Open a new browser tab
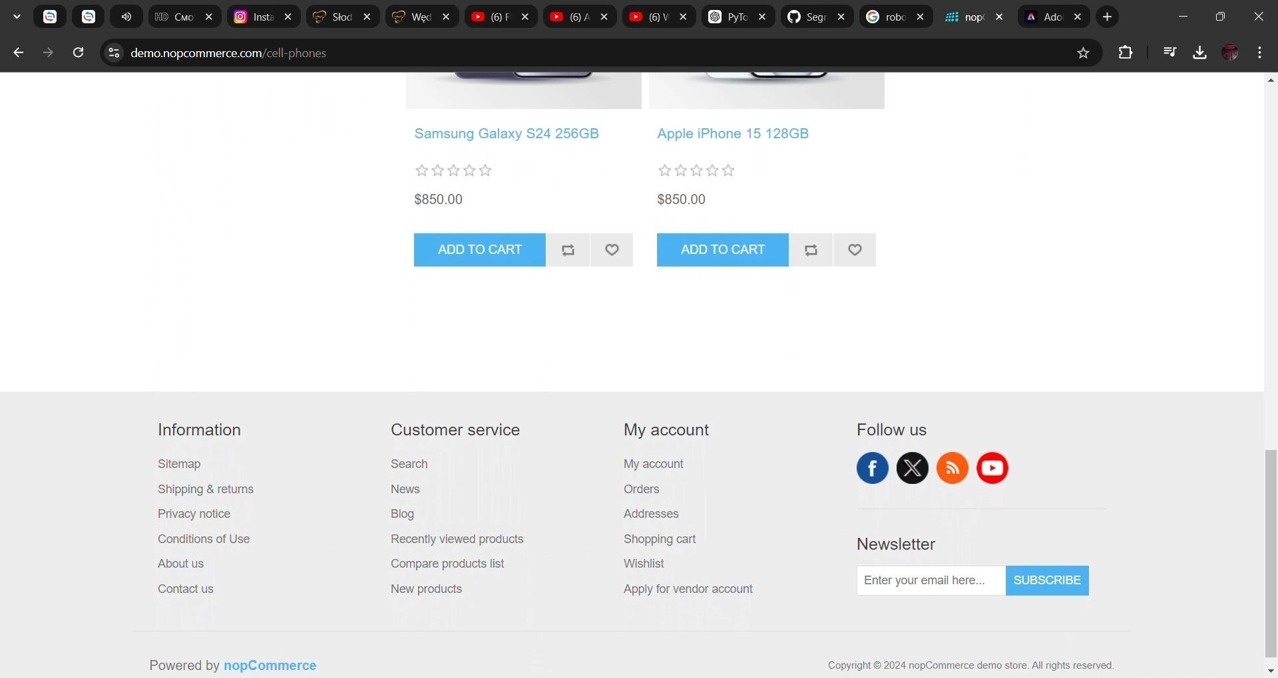1278x678 pixels. [1107, 17]
